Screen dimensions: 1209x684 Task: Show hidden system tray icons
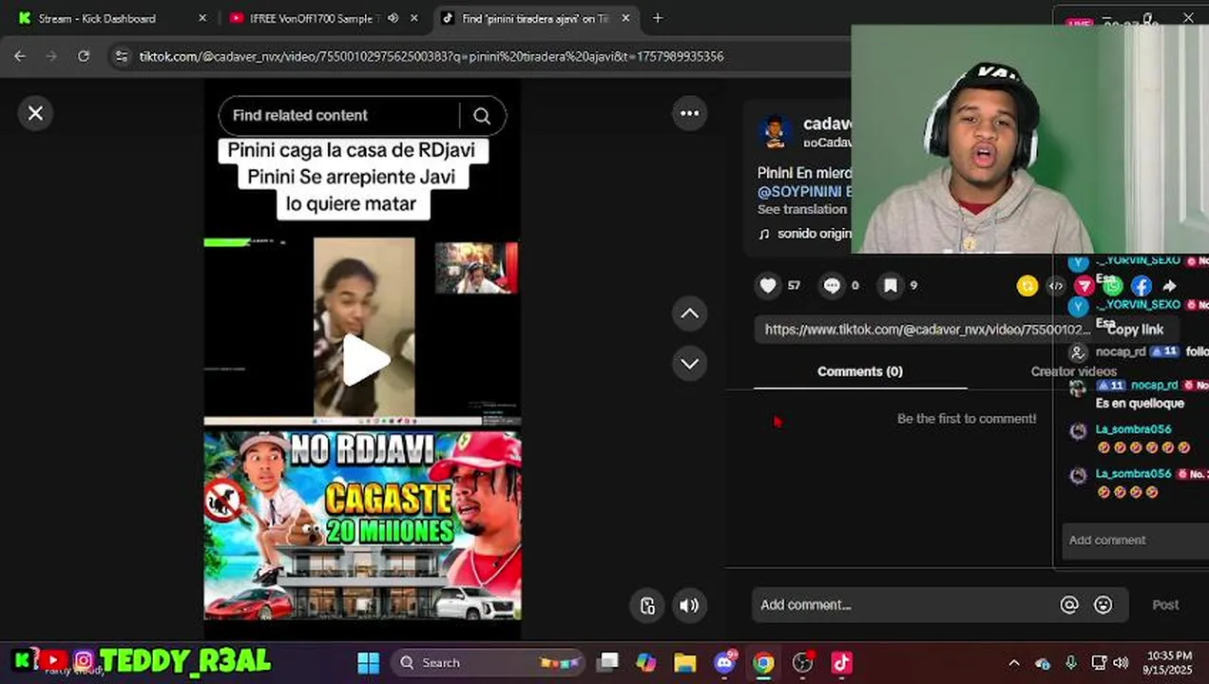[1014, 663]
